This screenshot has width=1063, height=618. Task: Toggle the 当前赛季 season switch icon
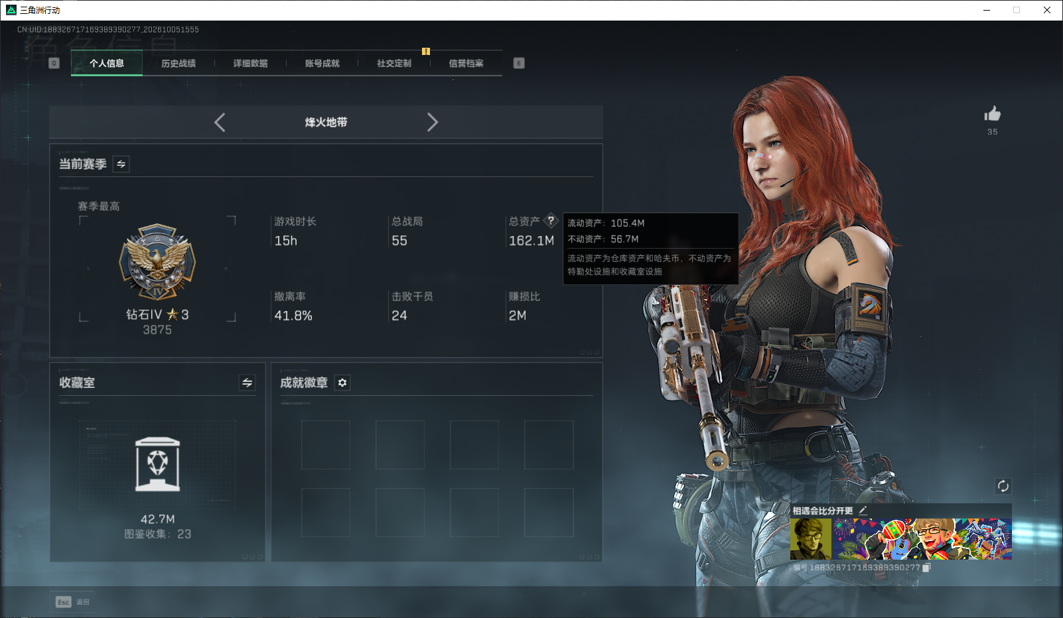click(121, 164)
